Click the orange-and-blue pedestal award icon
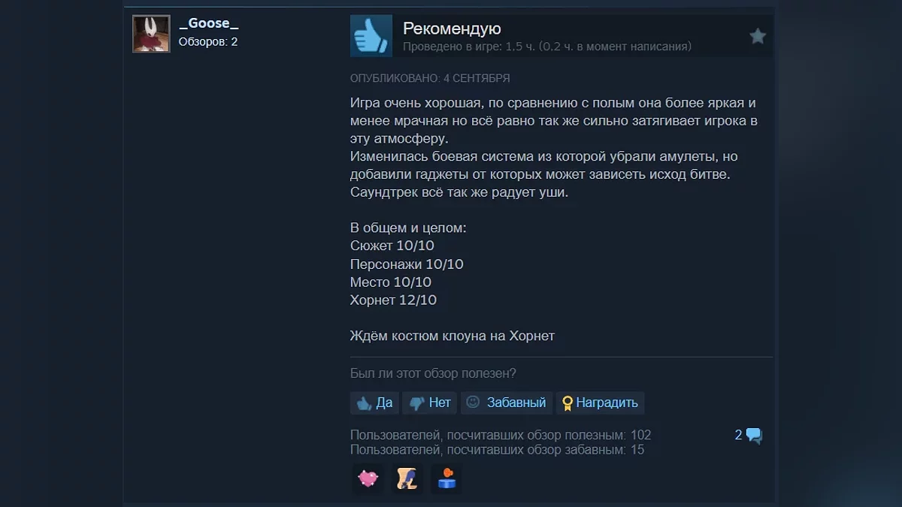 coord(446,478)
